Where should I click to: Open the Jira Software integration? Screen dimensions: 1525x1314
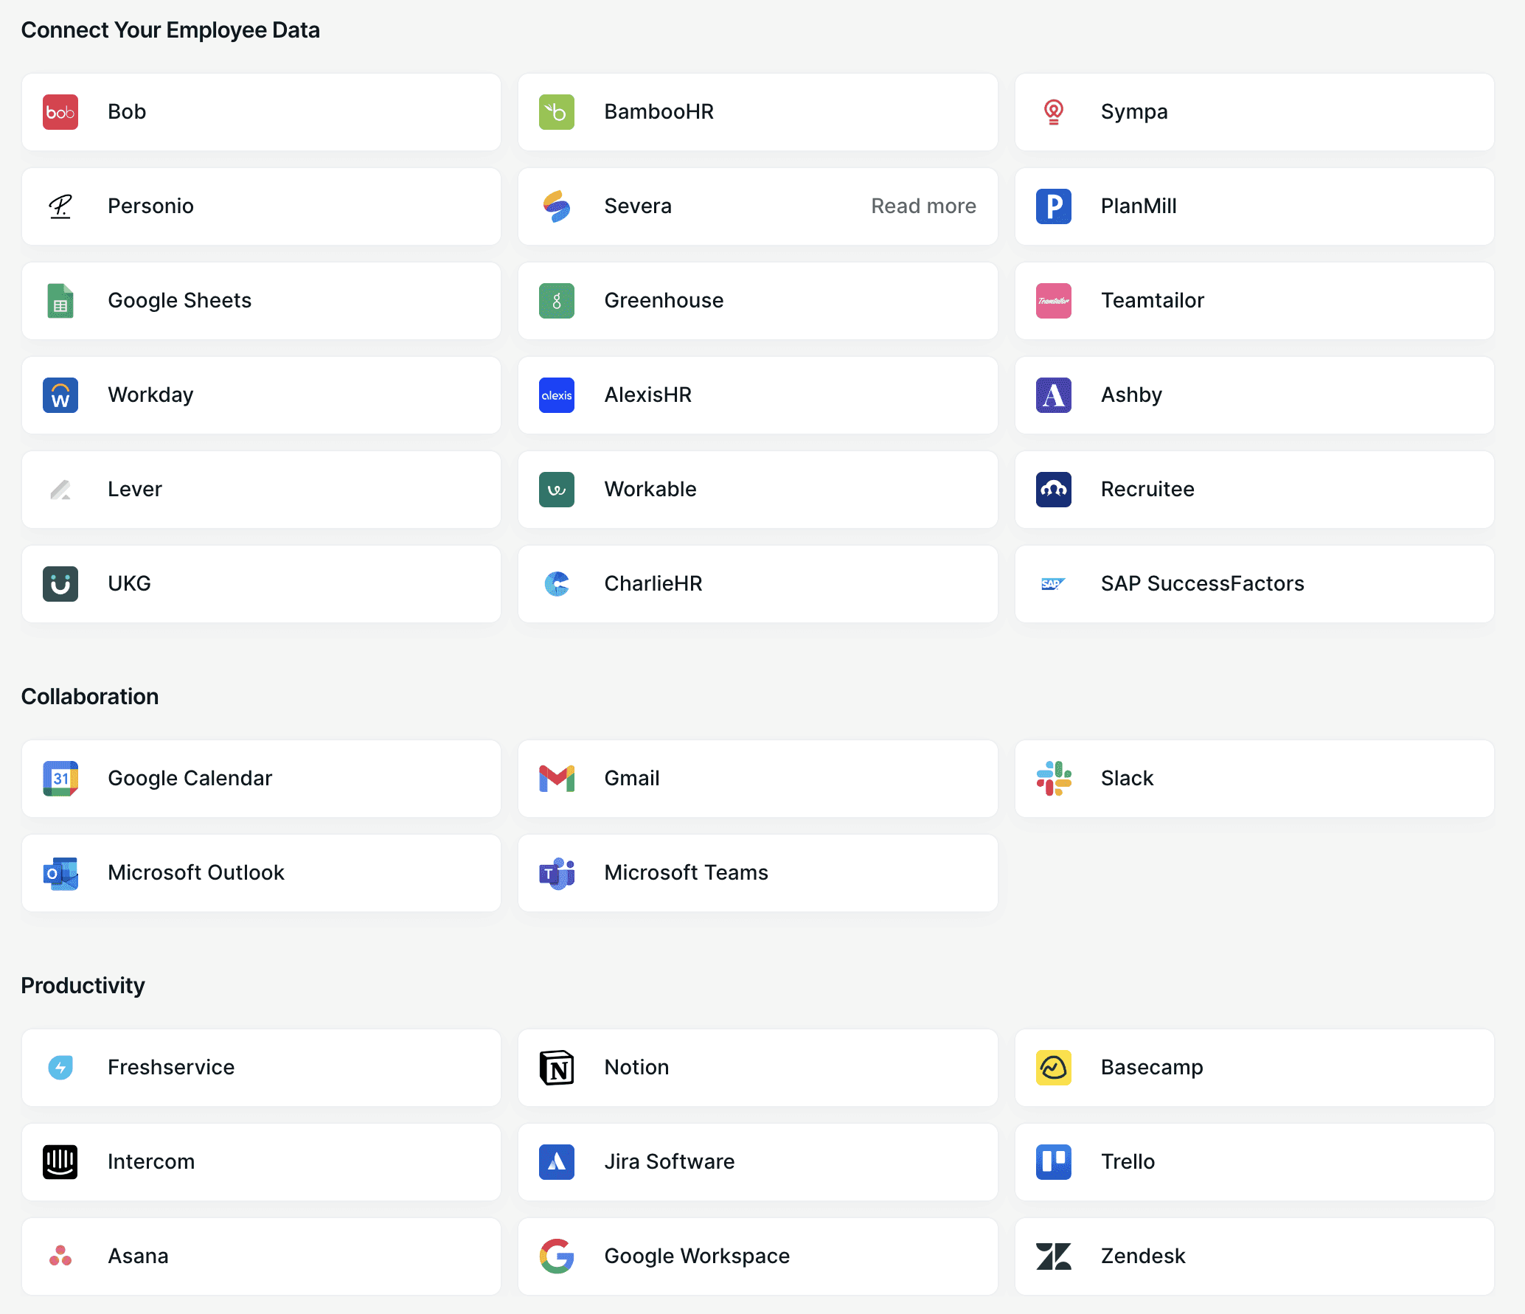tap(757, 1162)
